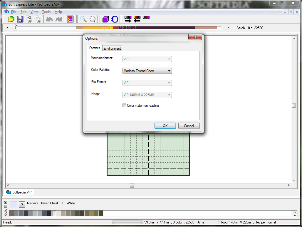This screenshot has width=302, height=227.
Task: Open the color list options icon
Action: [x=70, y=19]
